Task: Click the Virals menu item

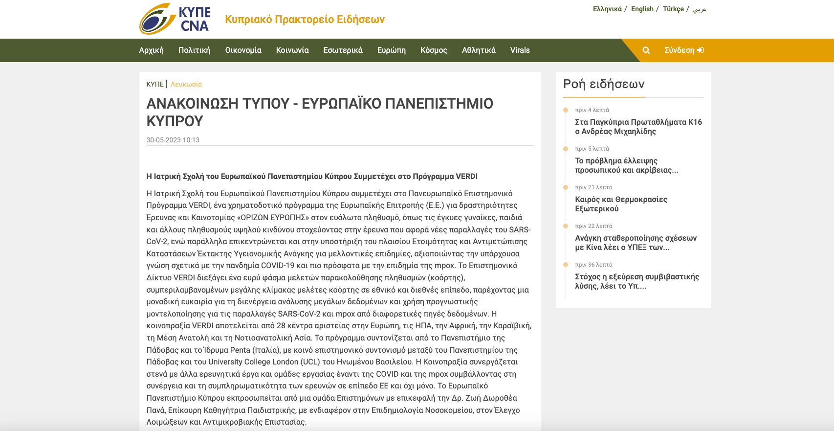Action: tap(520, 50)
